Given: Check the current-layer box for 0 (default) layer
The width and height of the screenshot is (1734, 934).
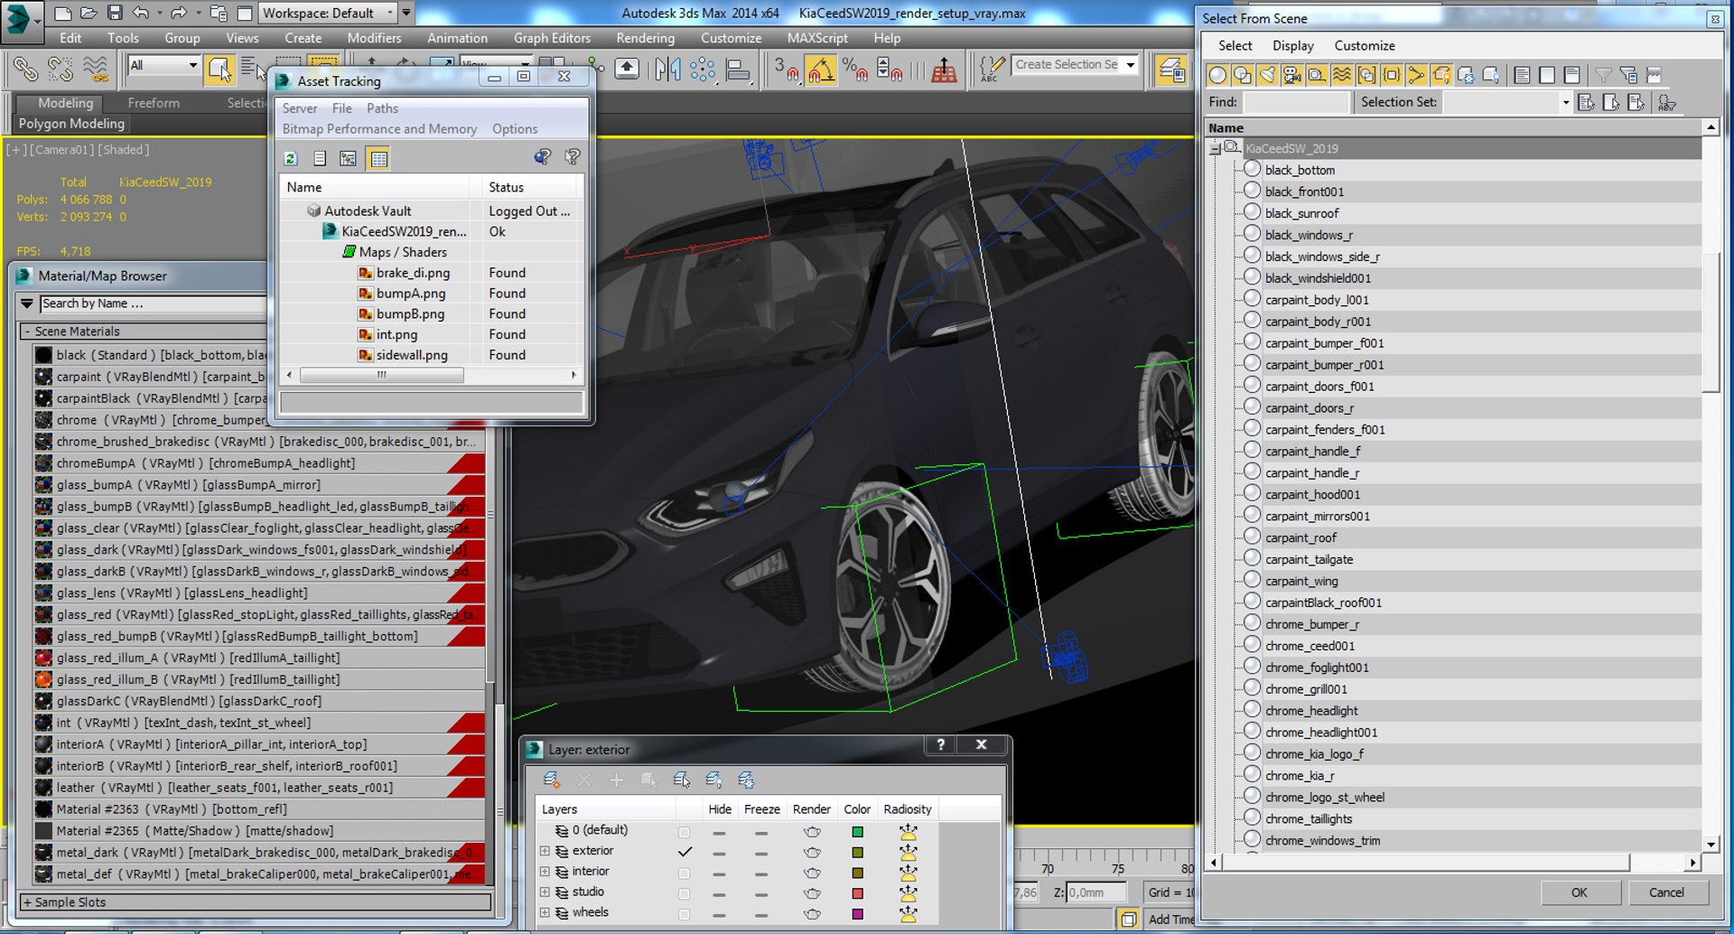Looking at the screenshot, I should [684, 831].
